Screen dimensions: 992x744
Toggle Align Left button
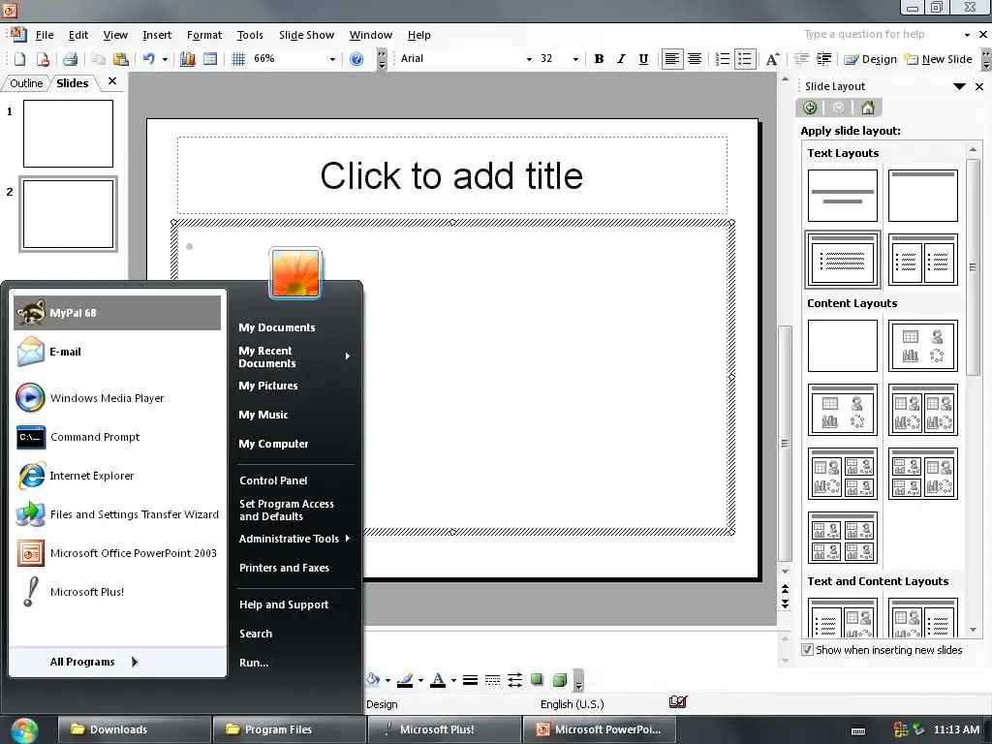pyautogui.click(x=672, y=59)
